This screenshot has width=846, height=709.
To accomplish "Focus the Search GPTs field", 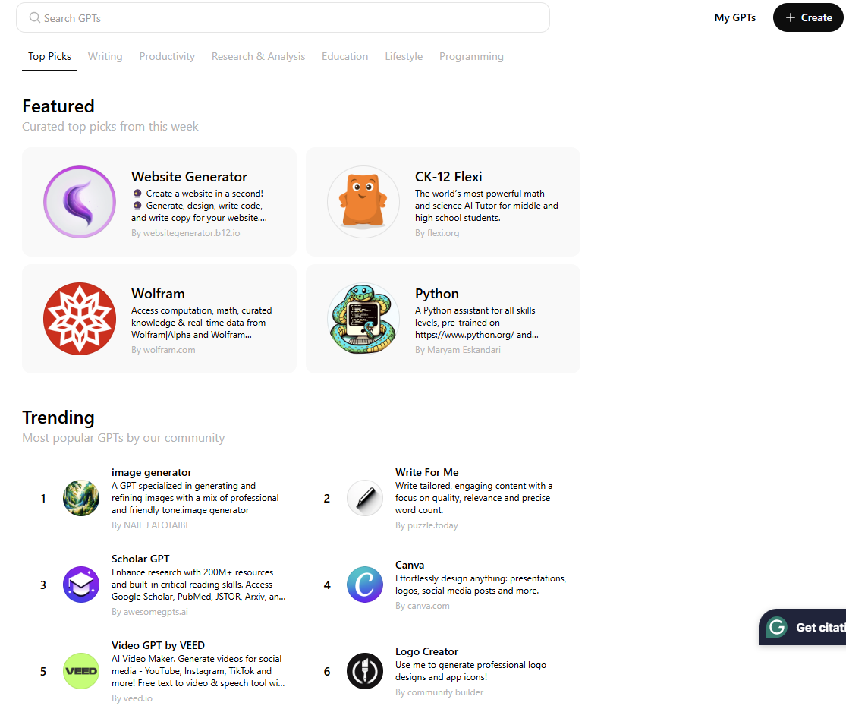I will click(x=283, y=17).
